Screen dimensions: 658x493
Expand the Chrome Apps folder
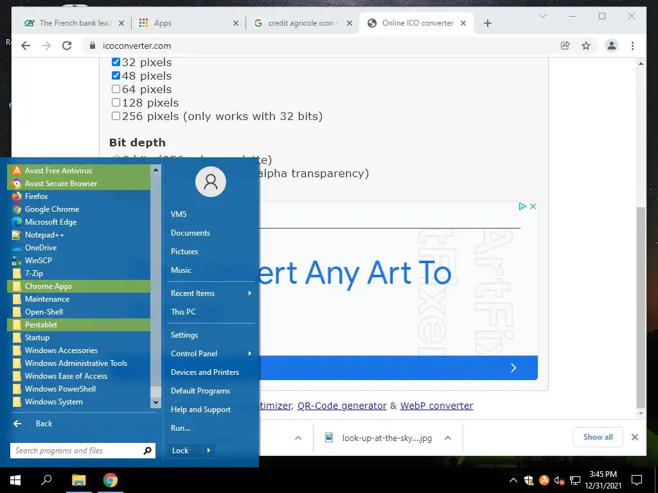[78, 286]
